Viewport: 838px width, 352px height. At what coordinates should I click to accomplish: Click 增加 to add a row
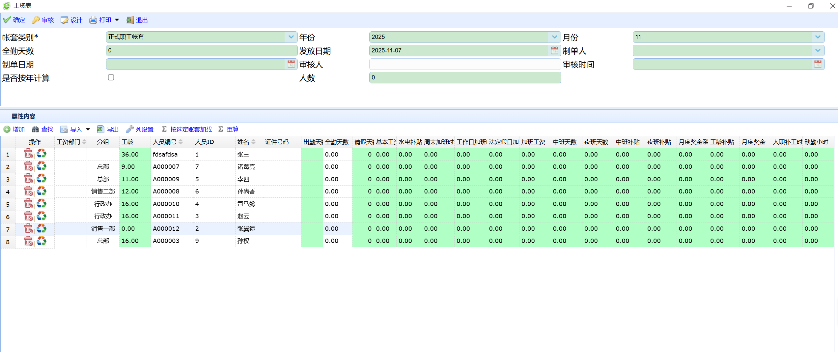14,129
